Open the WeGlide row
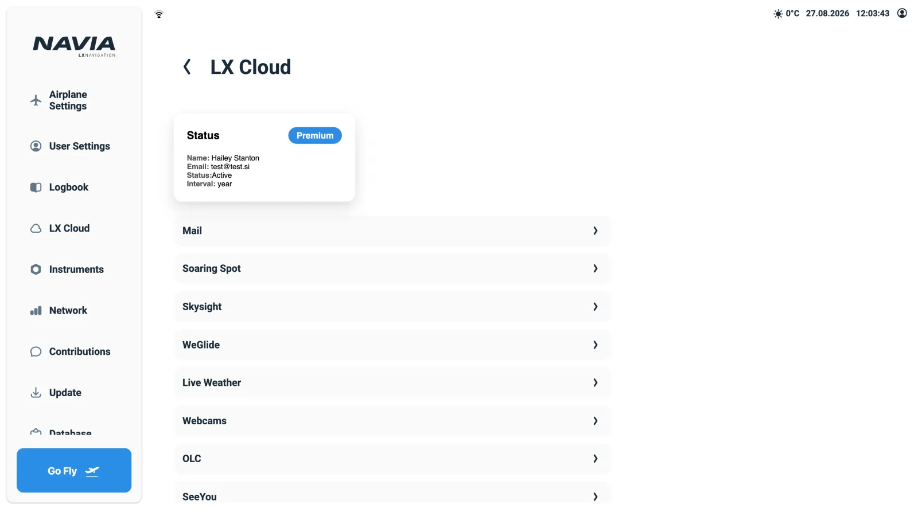Viewport: 918px width, 516px height. point(392,345)
